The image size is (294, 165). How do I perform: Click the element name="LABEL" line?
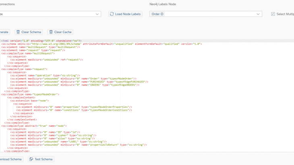pyautogui.click(x=58, y=142)
